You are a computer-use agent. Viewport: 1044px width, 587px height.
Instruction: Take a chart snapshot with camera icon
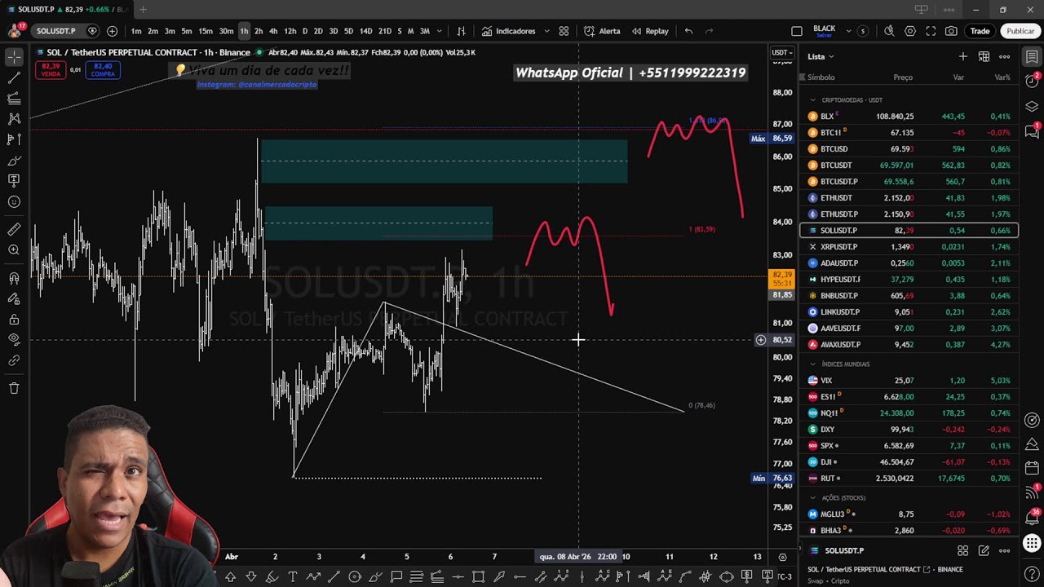(x=951, y=31)
